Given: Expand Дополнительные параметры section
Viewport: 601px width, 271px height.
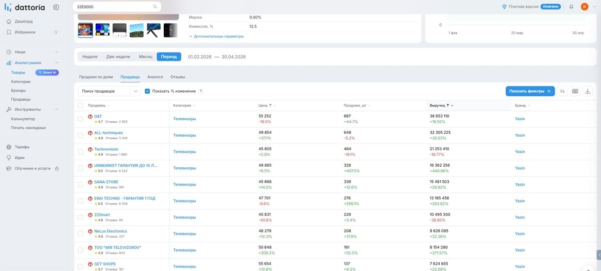Looking at the screenshot, I should [216, 36].
